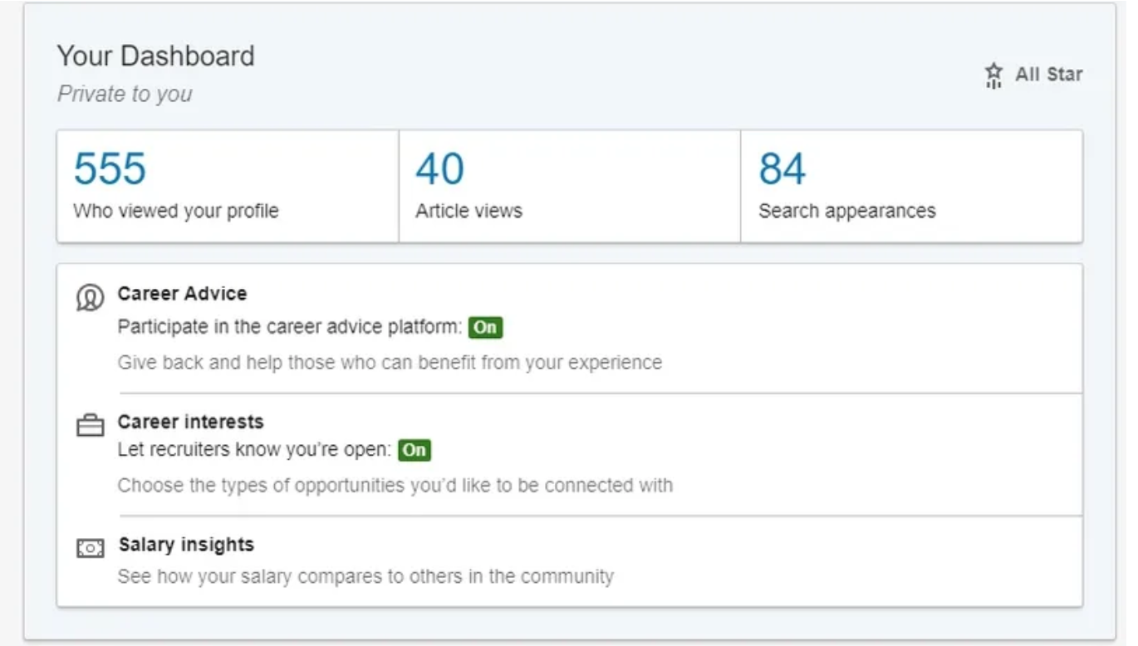Viewport: 1138px width, 646px height.
Task: Open Who viewed your profile stat
Action: (x=175, y=211)
